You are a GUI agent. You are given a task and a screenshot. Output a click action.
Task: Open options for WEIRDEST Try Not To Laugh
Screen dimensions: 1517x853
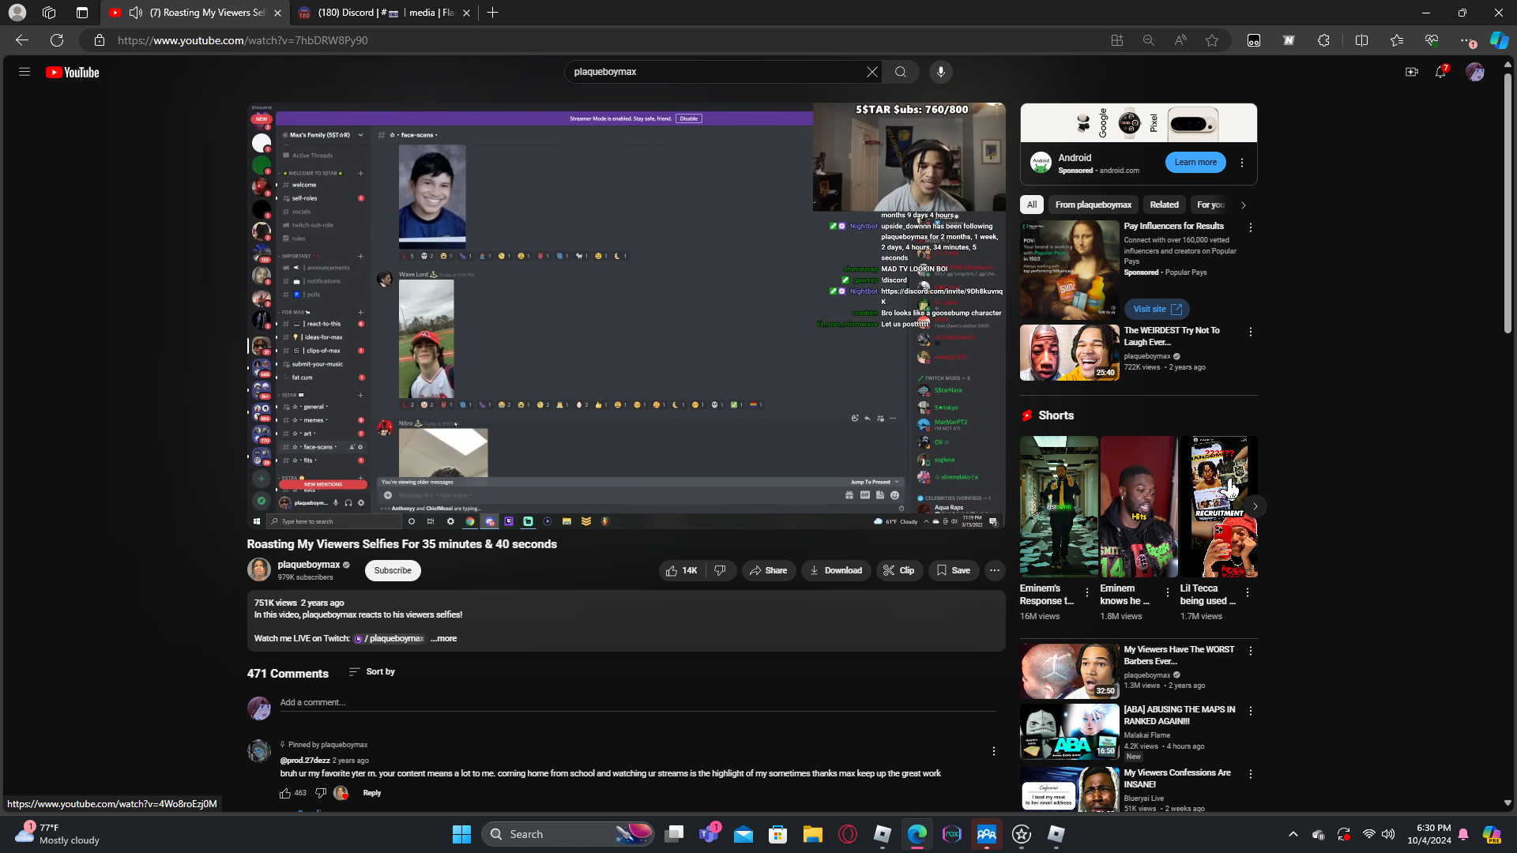click(1251, 332)
